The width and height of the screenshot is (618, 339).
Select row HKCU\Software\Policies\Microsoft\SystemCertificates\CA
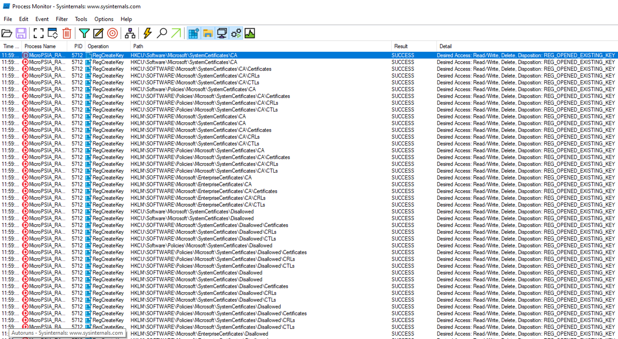309,89
